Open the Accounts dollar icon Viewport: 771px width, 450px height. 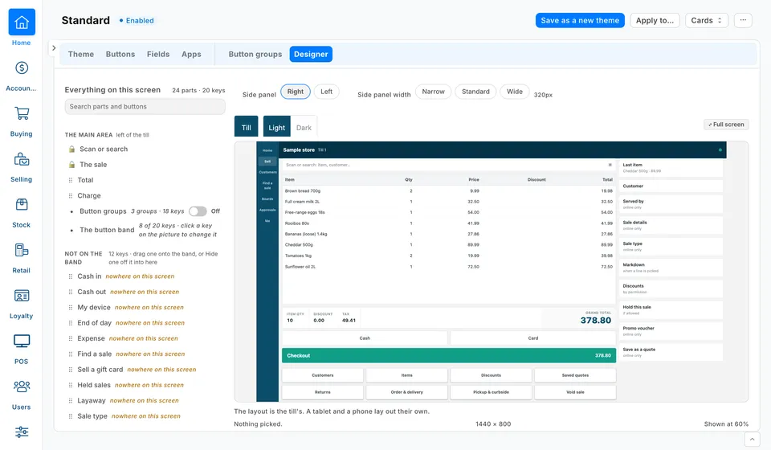pos(22,67)
